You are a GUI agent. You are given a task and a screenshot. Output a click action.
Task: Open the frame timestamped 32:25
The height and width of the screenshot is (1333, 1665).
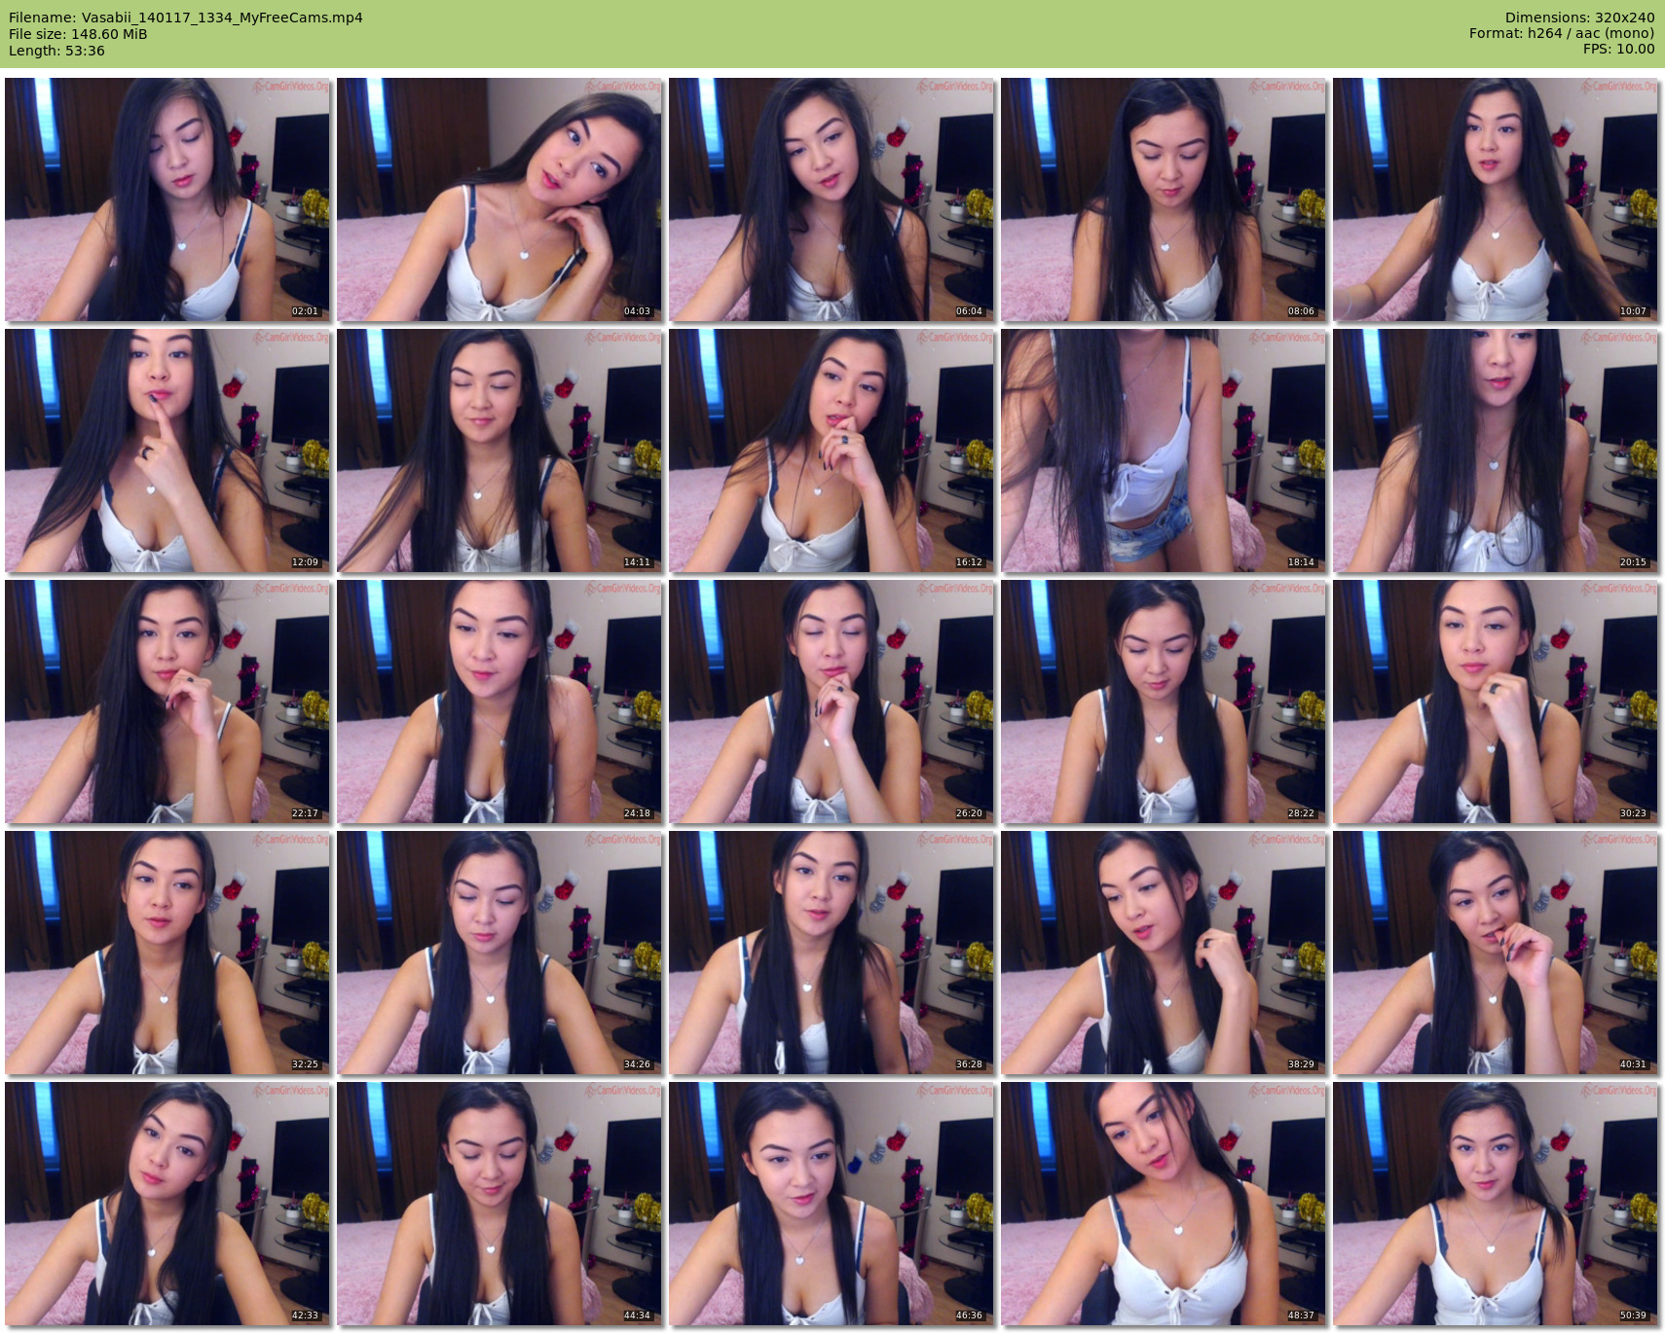click(167, 953)
